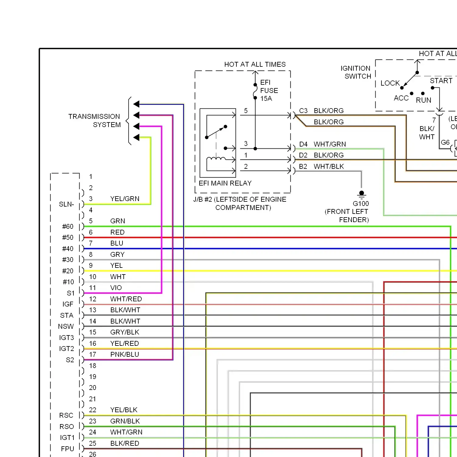Click the S1 terminal label
The image size is (457, 457).
(70, 293)
